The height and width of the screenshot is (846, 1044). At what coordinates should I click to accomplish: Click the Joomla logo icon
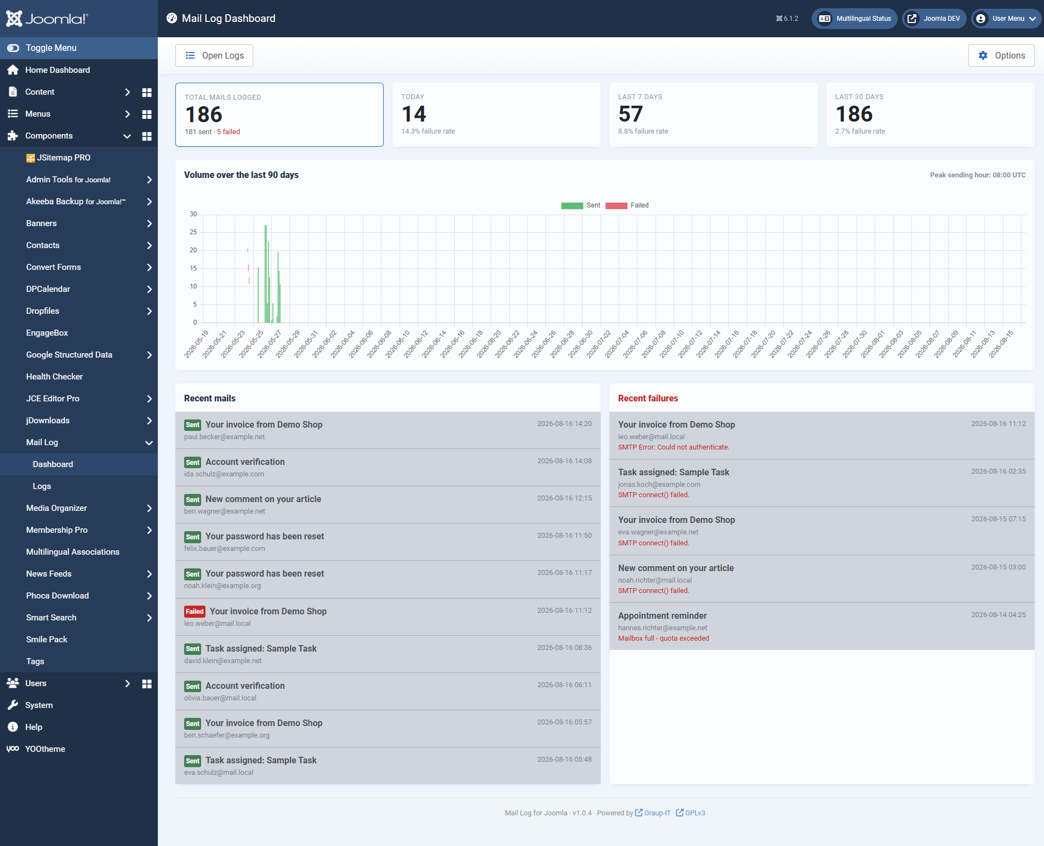(14, 19)
